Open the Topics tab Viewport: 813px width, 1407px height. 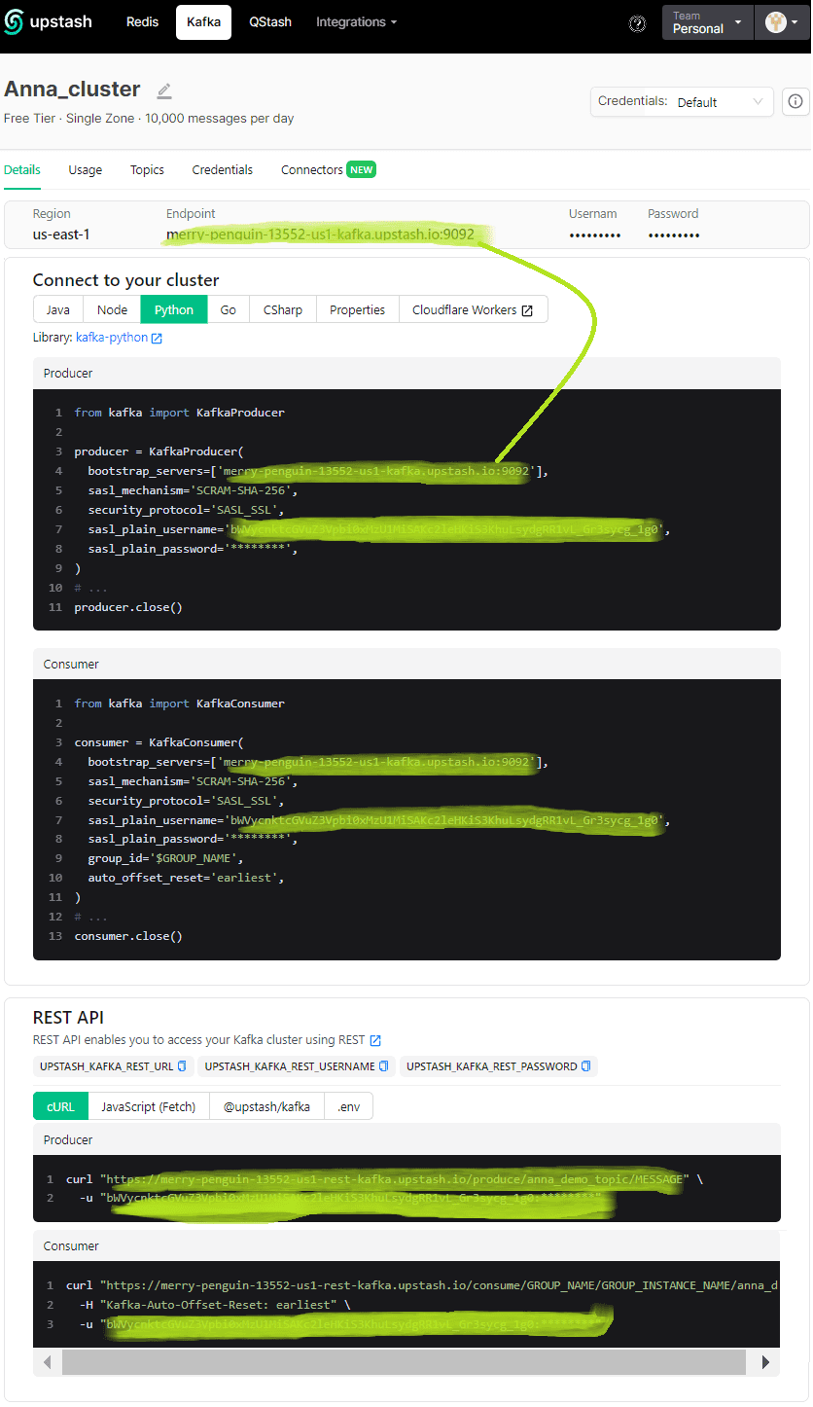point(148,169)
